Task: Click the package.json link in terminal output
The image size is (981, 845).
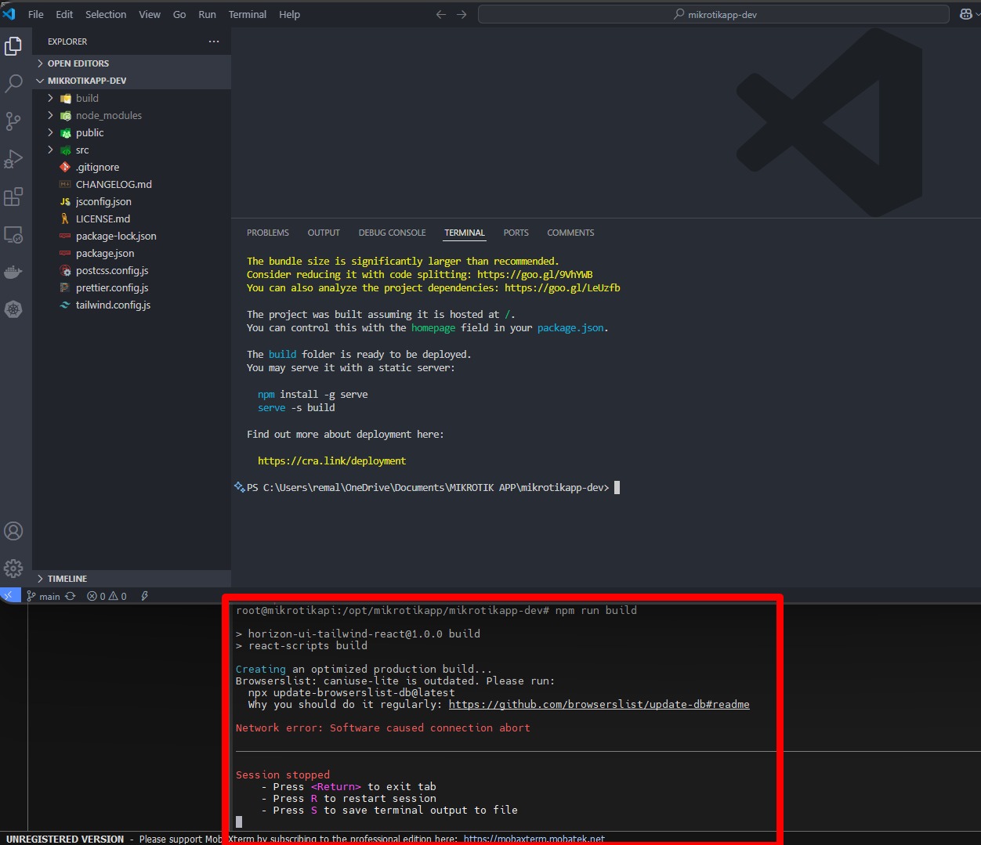Action: point(570,328)
